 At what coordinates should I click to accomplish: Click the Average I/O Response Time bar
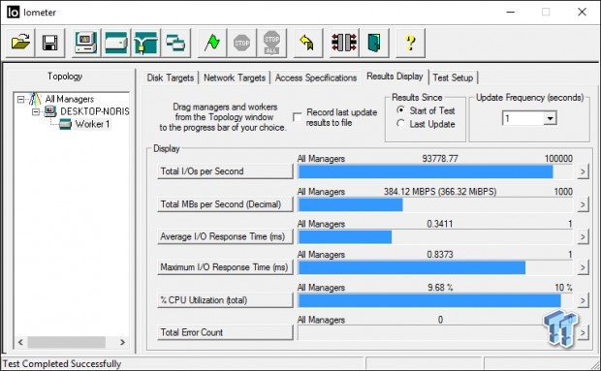coord(436,237)
